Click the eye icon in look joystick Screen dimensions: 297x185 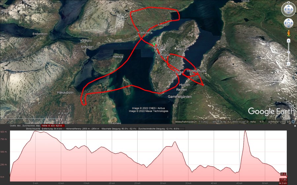(288, 9)
